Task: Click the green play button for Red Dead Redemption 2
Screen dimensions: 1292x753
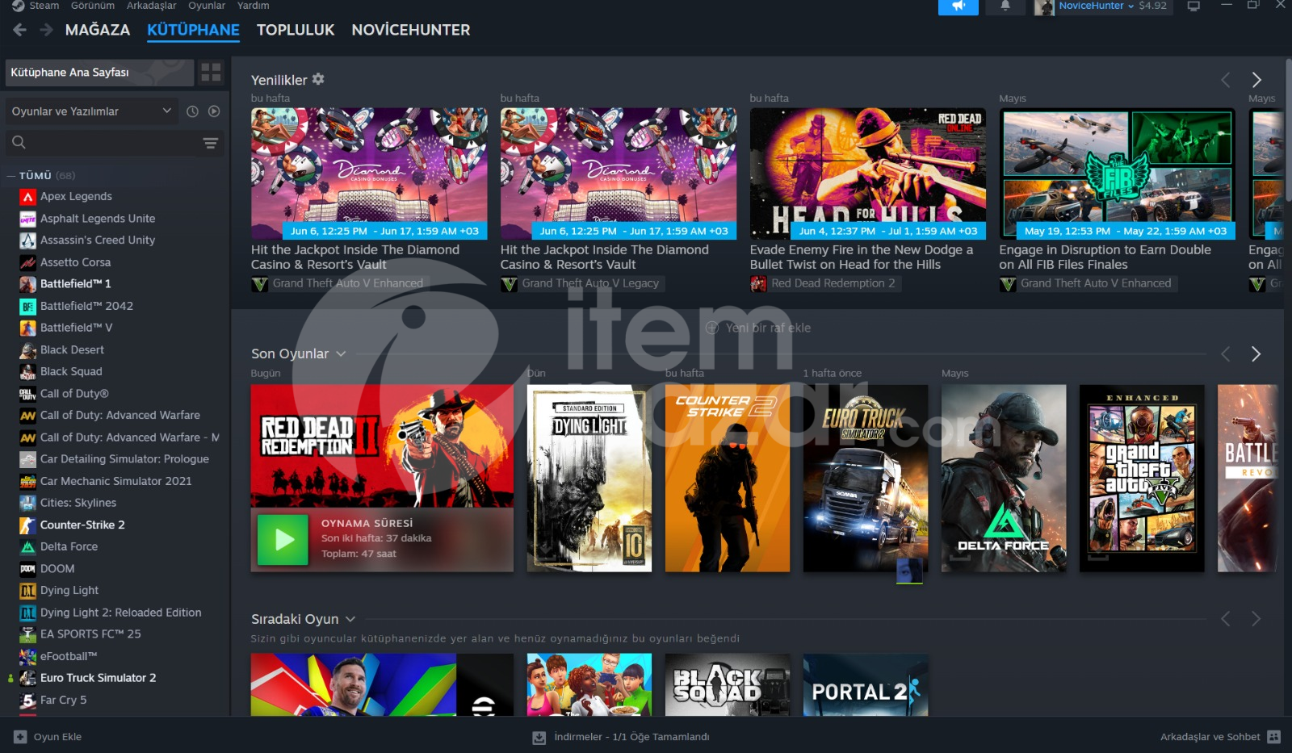Action: 283,539
